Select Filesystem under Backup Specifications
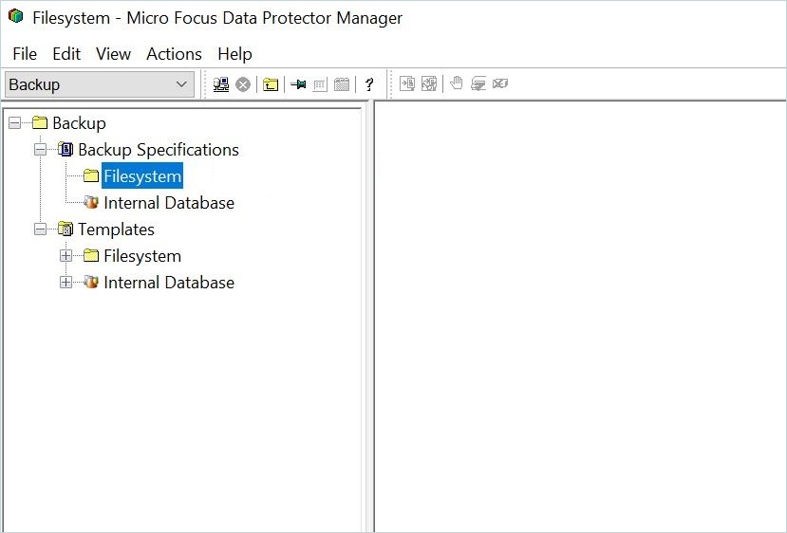 (x=142, y=176)
